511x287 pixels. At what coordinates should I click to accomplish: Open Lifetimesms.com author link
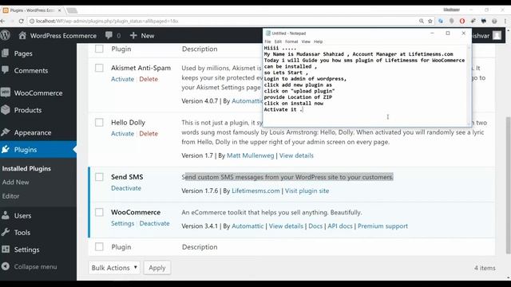coord(255,191)
